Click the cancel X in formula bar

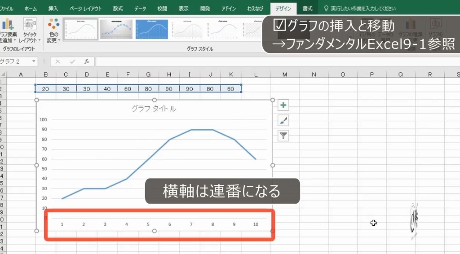[58, 61]
